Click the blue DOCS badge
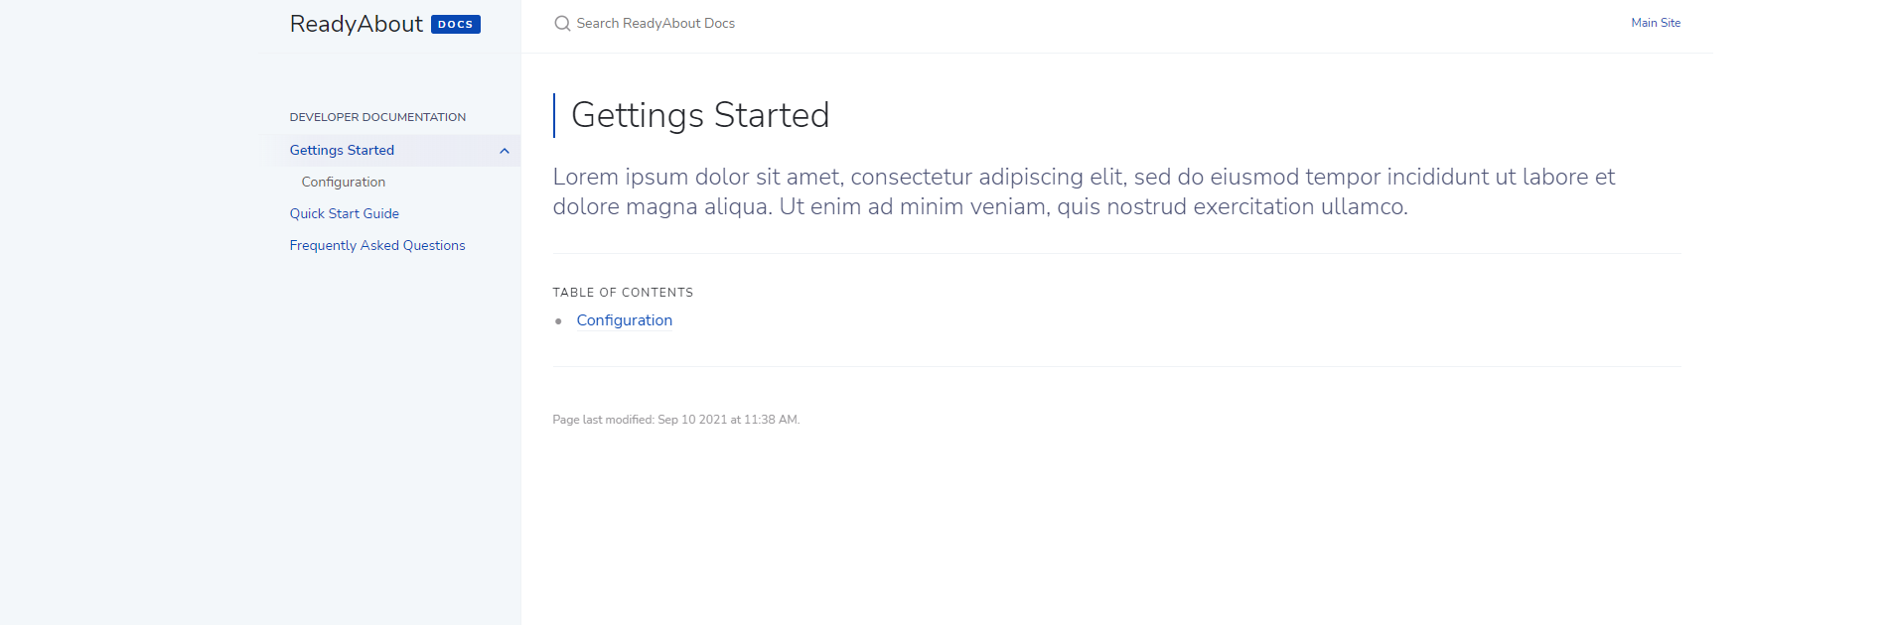This screenshot has width=1895, height=625. 456,24
